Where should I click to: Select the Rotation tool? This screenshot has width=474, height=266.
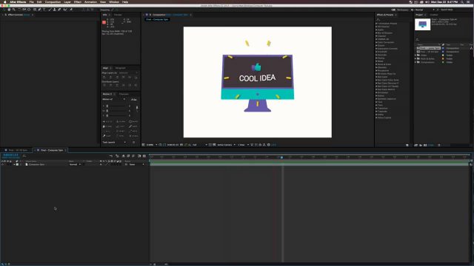point(19,10)
